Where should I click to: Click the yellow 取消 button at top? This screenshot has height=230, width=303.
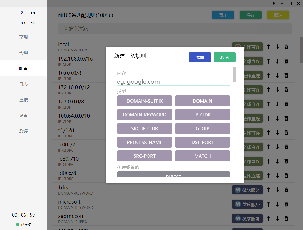(x=278, y=15)
